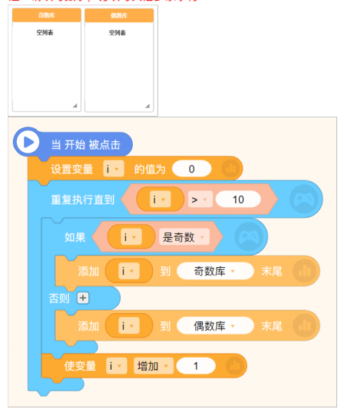The width and height of the screenshot is (341, 412).
Task: Click the chart icon on the 奇数库 add block
Action: [304, 271]
